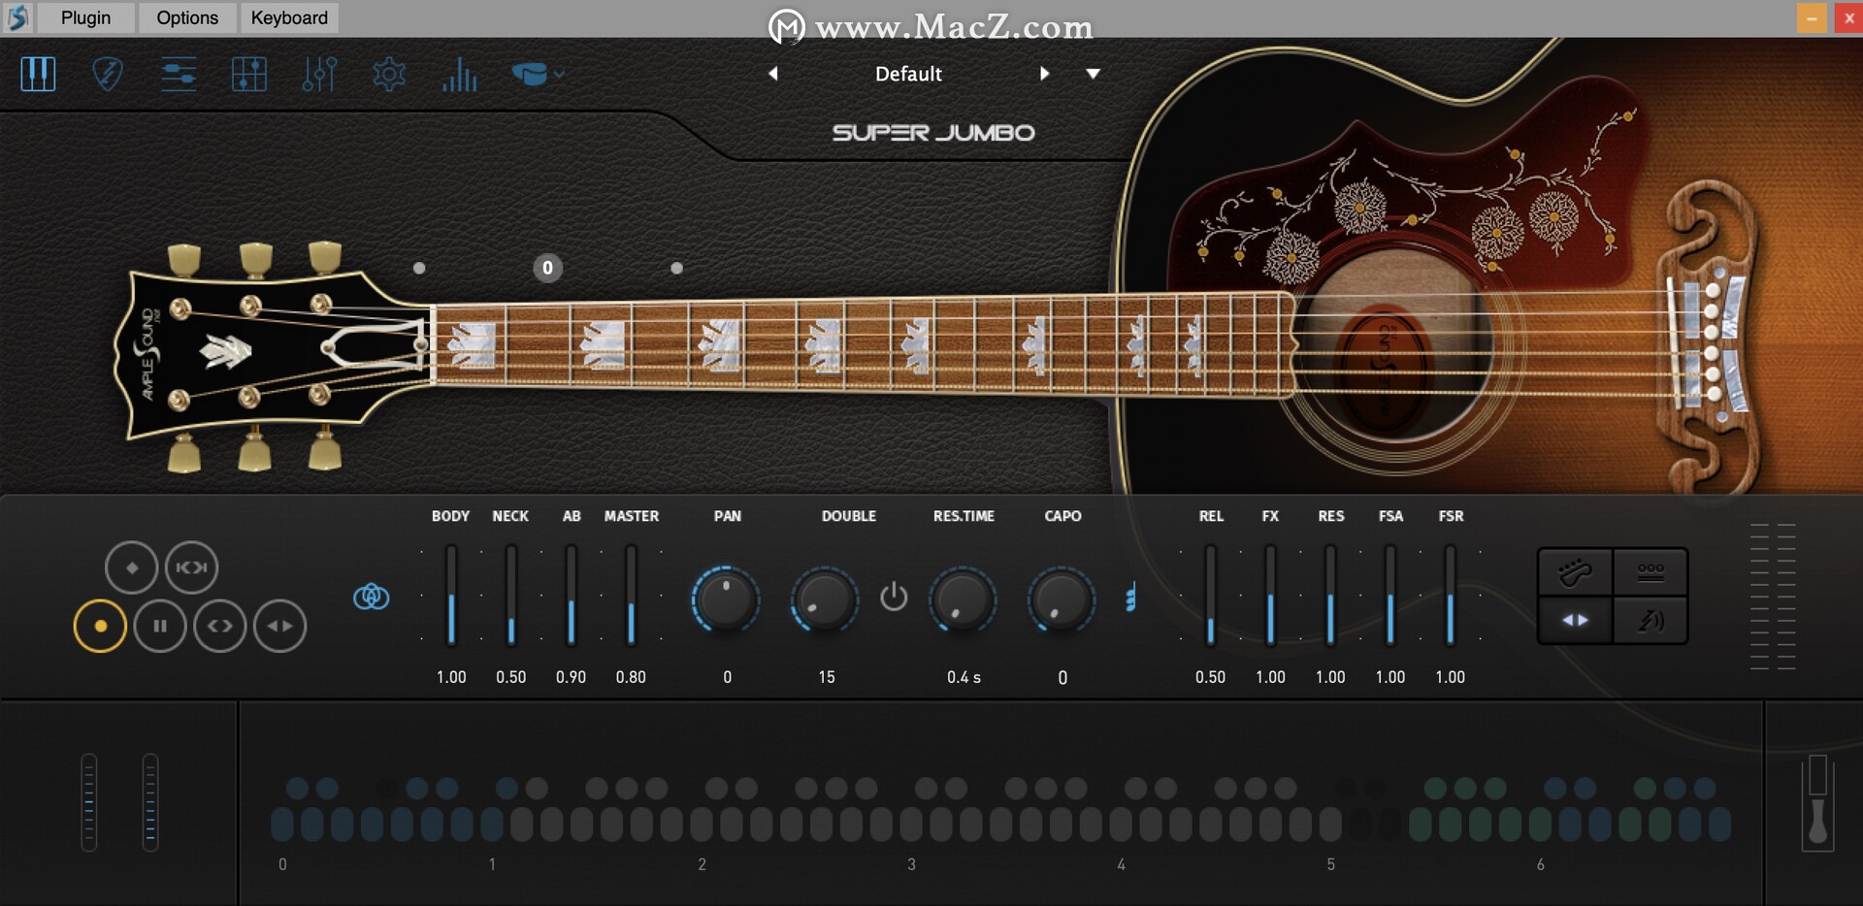Screen dimensions: 1863x906
Task: Toggle the left-right arrows mode button
Action: pyautogui.click(x=280, y=626)
